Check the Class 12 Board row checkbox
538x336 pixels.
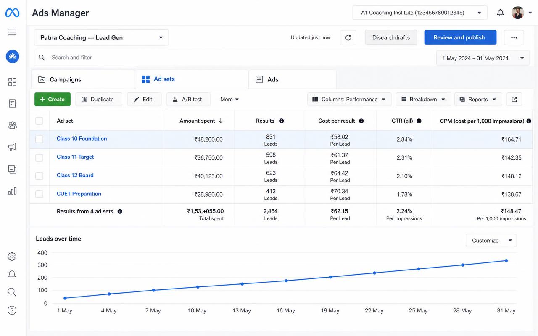(x=39, y=176)
